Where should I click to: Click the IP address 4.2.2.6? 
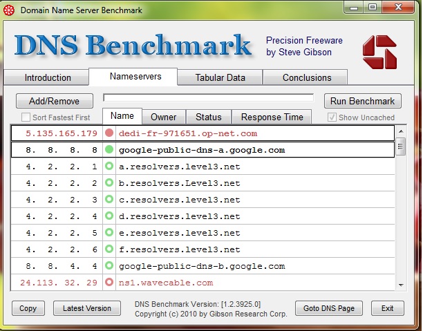pyautogui.click(x=62, y=249)
